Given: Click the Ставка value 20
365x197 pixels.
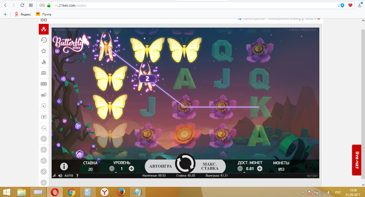Looking at the screenshot, I should point(90,169).
